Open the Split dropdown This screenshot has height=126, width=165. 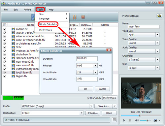157,68
